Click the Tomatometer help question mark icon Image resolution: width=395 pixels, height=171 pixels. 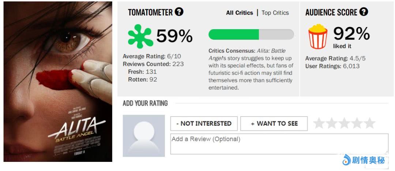point(179,12)
